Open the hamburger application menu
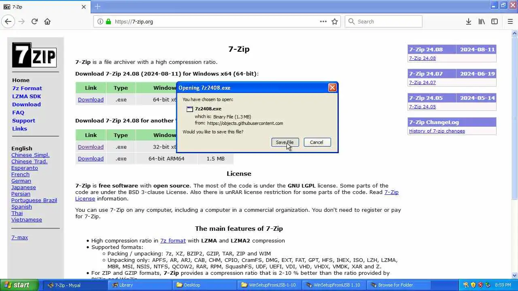 point(510,21)
